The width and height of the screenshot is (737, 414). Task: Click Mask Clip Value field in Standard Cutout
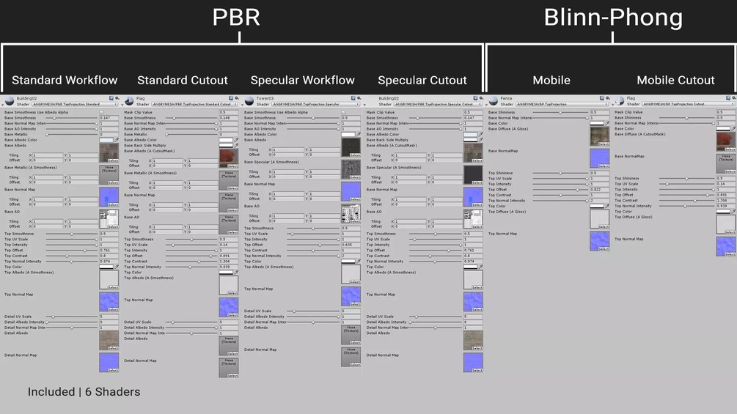(228, 113)
